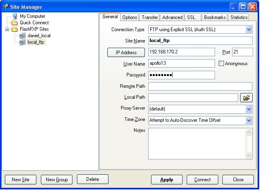
Task: Select the daniel_local site icon
Action: (x=22, y=36)
